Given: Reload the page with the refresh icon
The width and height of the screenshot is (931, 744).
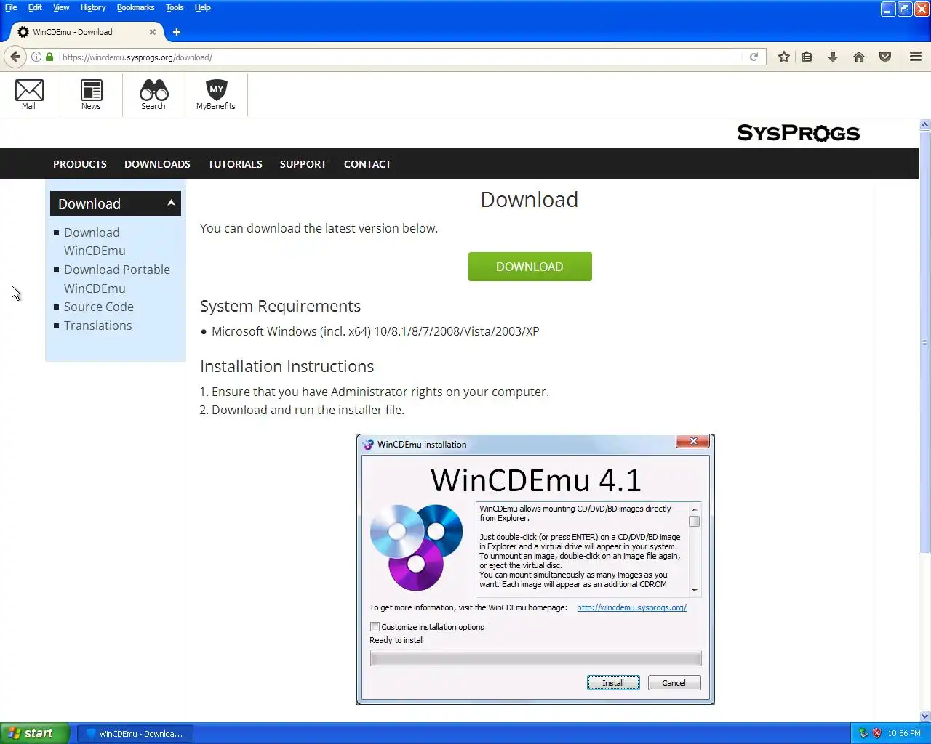Looking at the screenshot, I should [x=754, y=57].
